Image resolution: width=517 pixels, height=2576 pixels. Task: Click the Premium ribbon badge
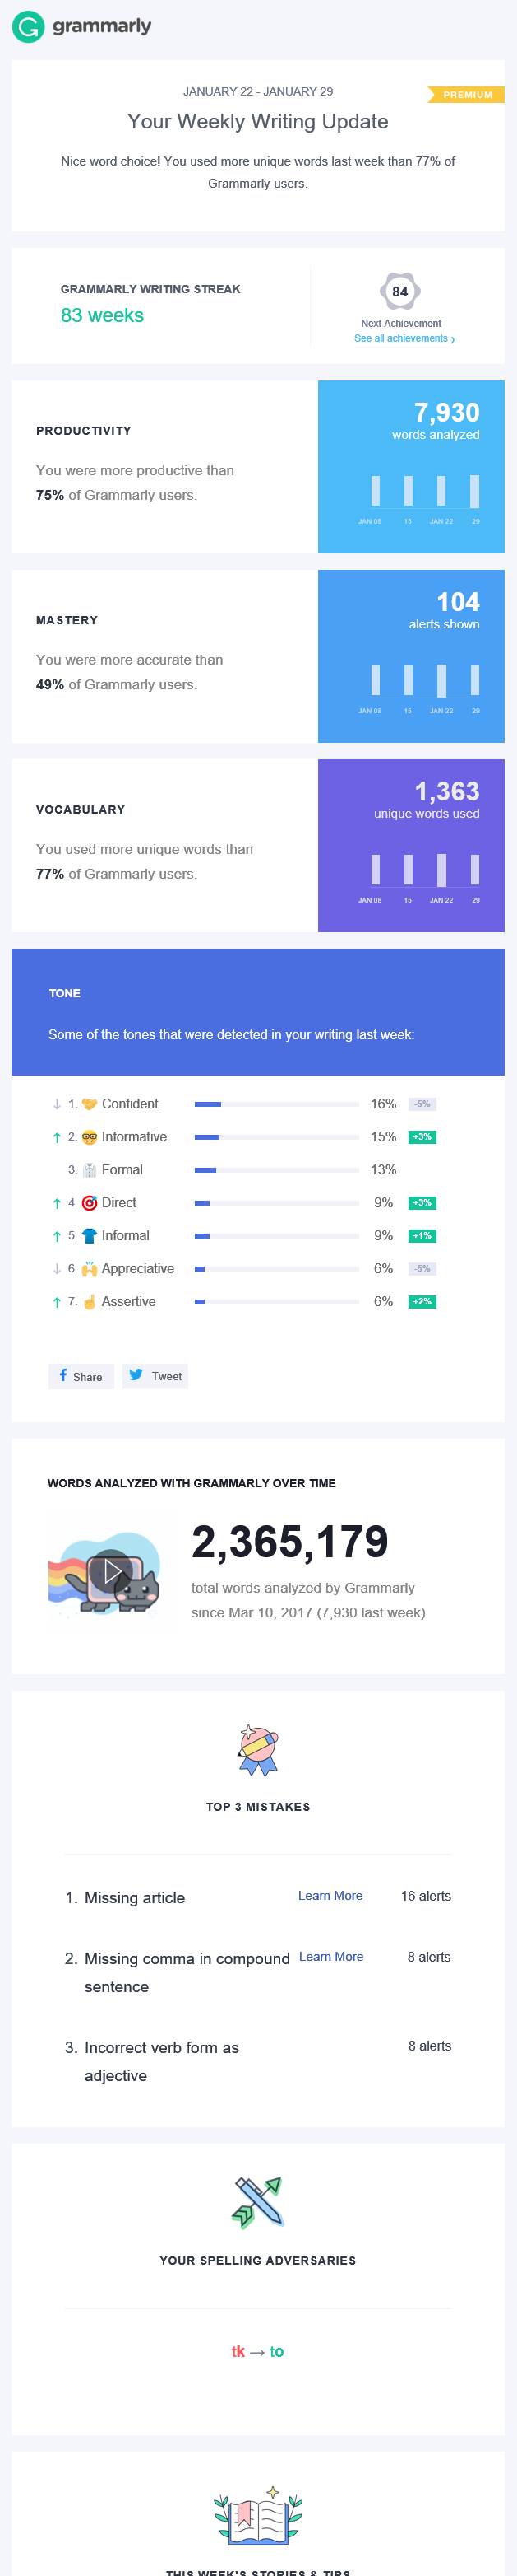tap(466, 95)
